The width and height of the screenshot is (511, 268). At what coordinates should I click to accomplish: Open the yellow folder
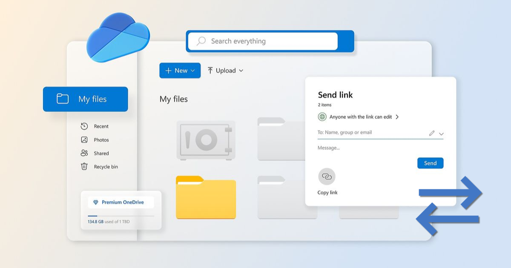point(206,197)
